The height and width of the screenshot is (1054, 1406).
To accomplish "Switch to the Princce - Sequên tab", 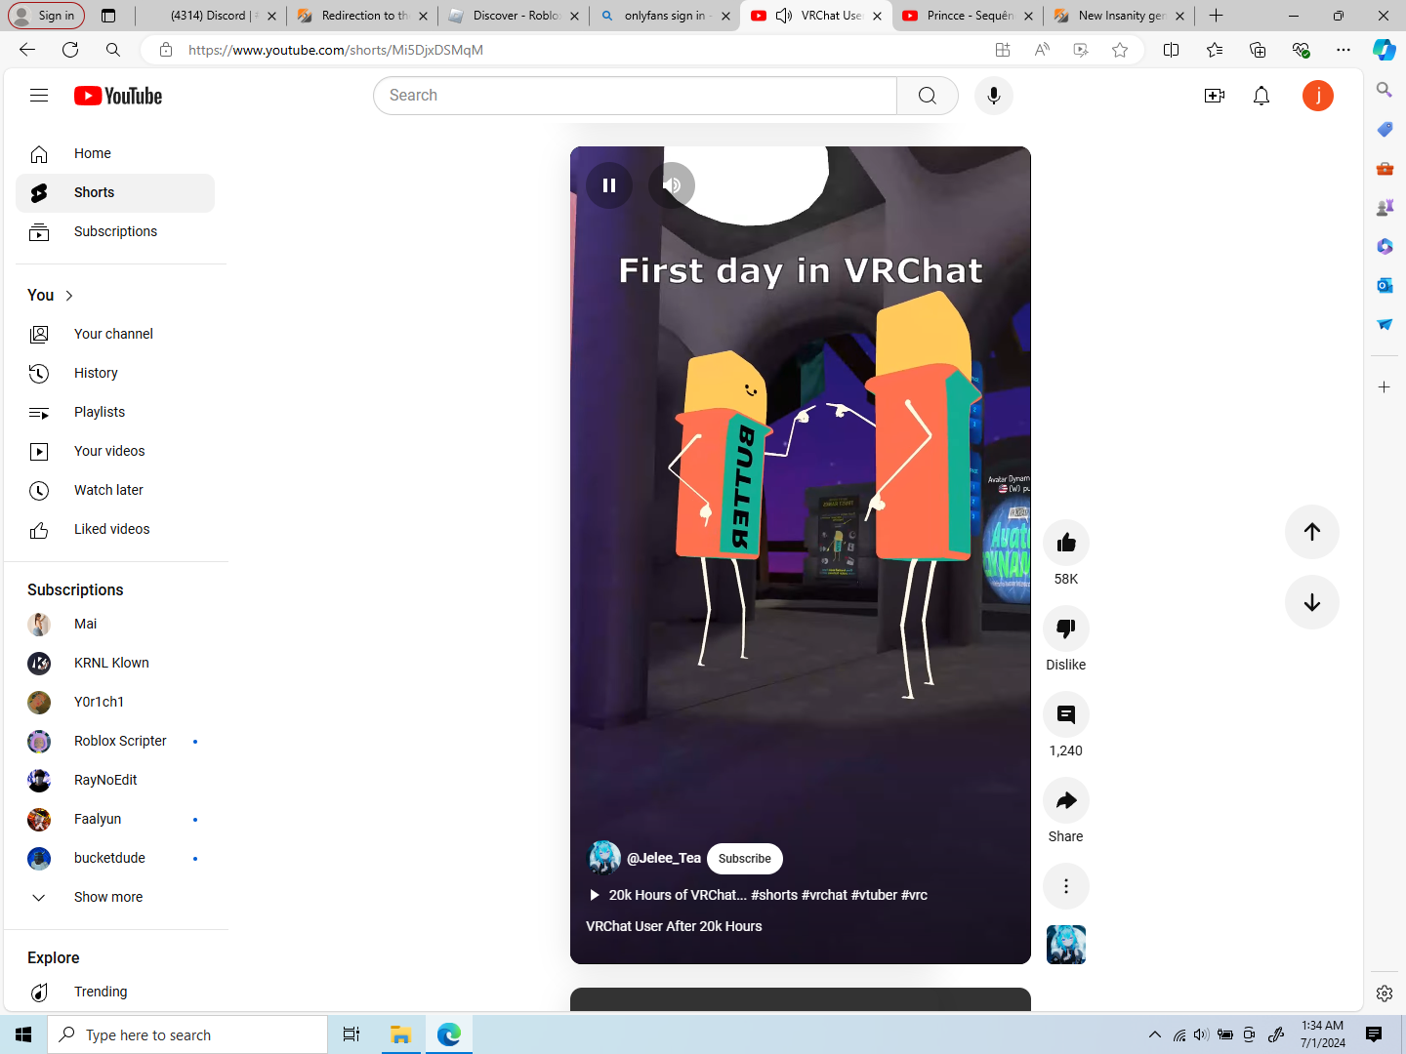I will pyautogui.click(x=967, y=16).
